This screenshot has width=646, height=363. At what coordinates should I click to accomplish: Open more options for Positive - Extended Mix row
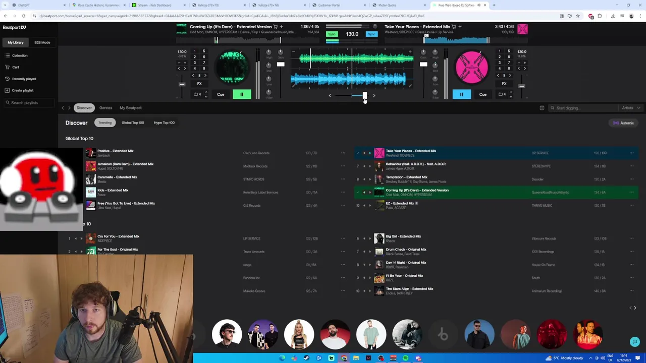click(x=343, y=153)
